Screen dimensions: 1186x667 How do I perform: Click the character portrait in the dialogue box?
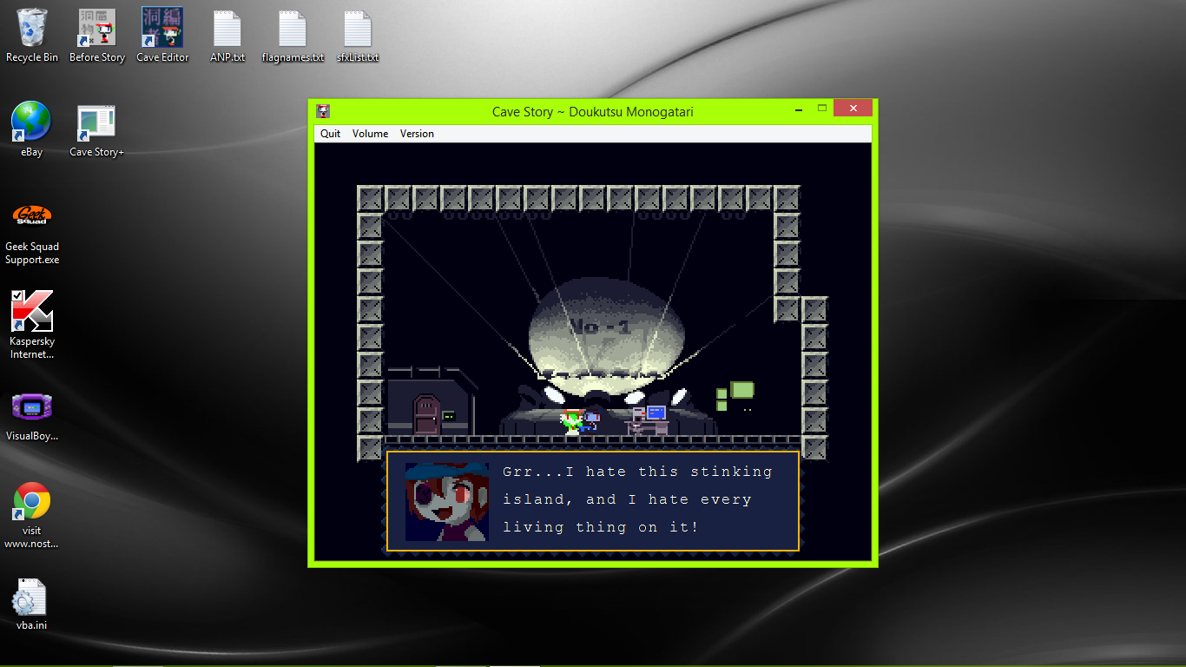(x=446, y=501)
